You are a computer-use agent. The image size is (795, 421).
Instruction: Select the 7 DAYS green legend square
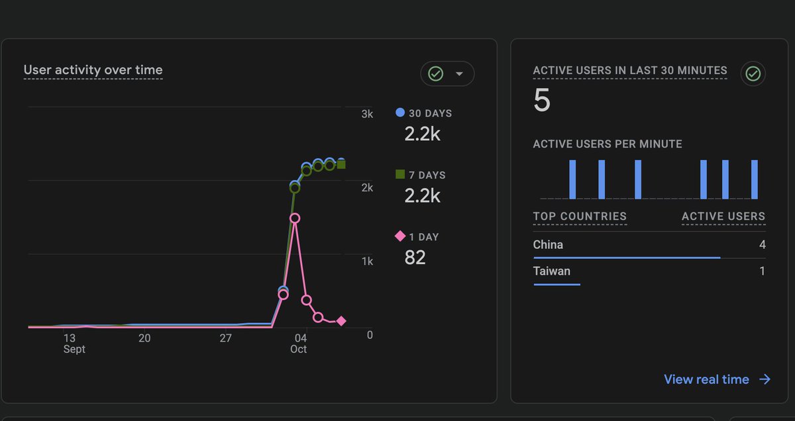[x=400, y=175]
